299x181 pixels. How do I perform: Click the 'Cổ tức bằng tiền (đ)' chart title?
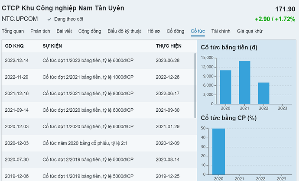(229, 48)
